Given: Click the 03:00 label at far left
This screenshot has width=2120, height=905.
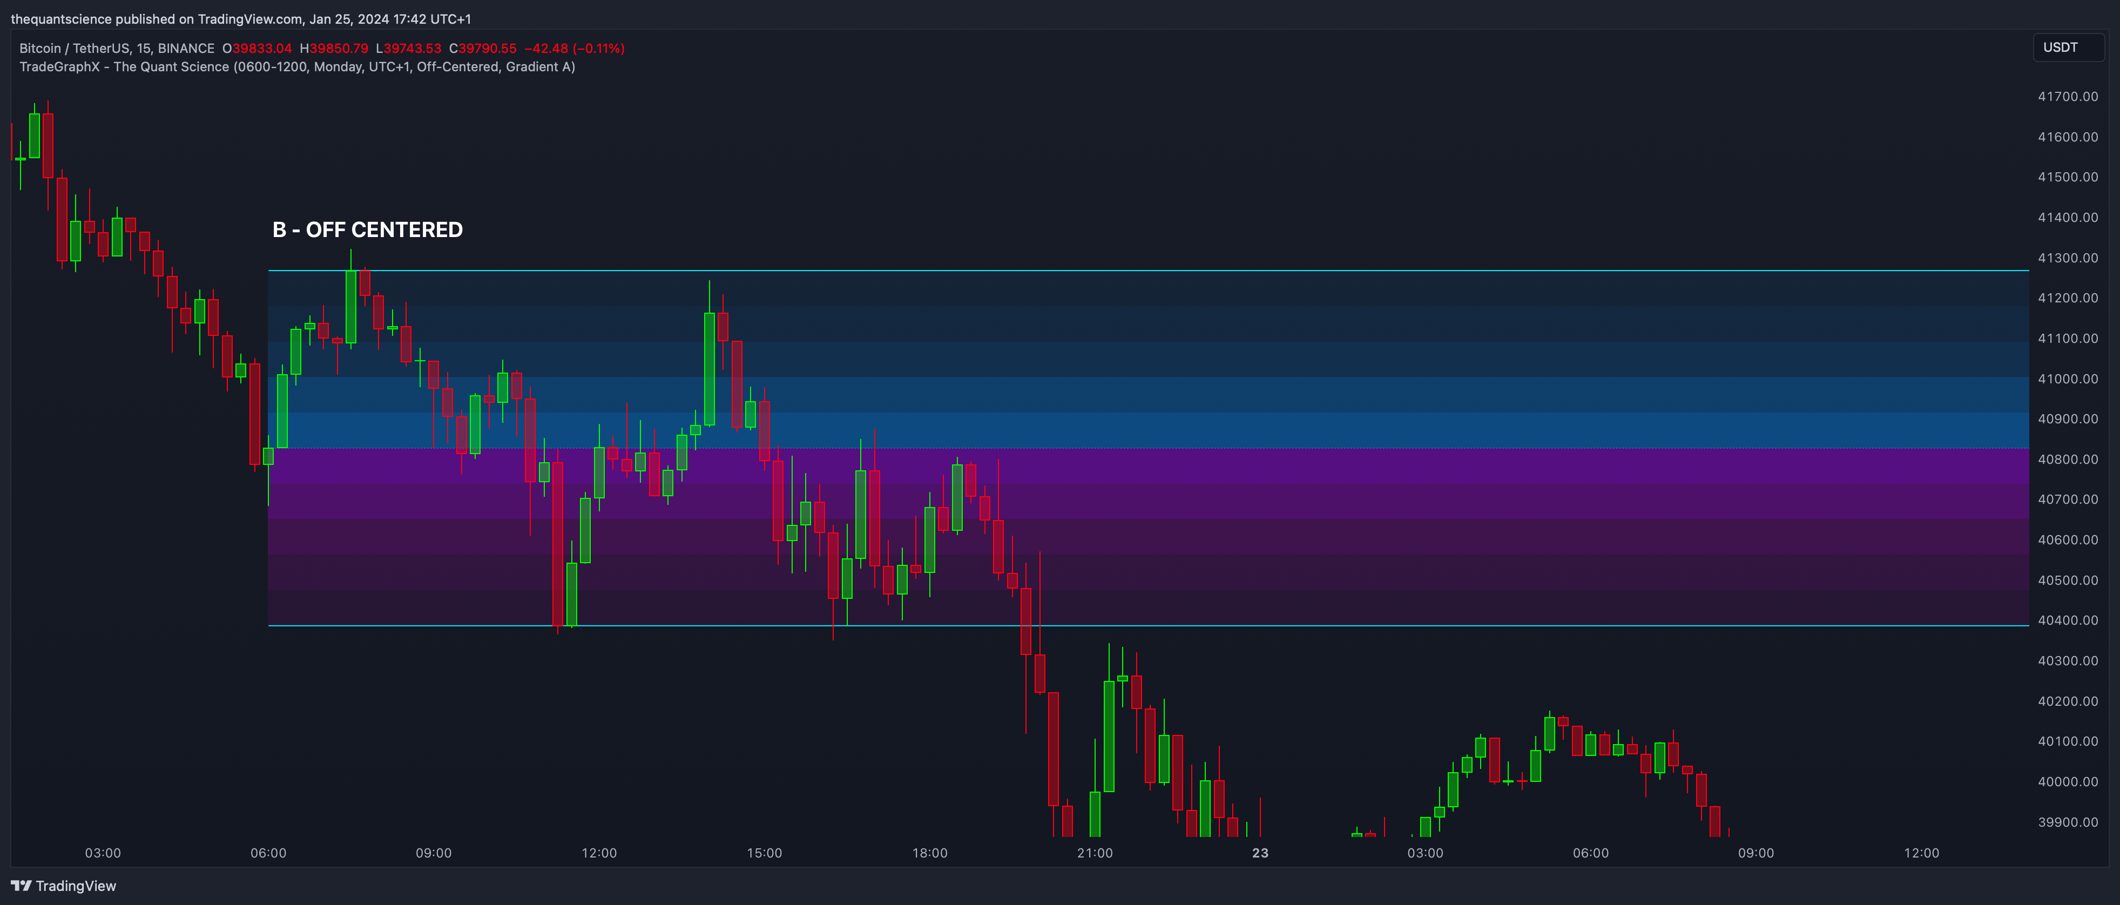Looking at the screenshot, I should [103, 853].
